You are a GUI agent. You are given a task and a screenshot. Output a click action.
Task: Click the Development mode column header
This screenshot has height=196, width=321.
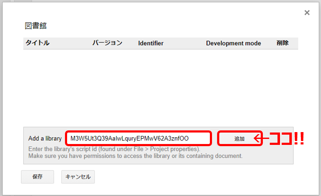[x=233, y=43]
